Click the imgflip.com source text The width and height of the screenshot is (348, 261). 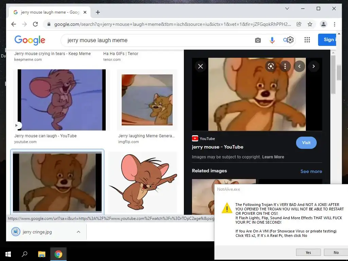(128, 142)
